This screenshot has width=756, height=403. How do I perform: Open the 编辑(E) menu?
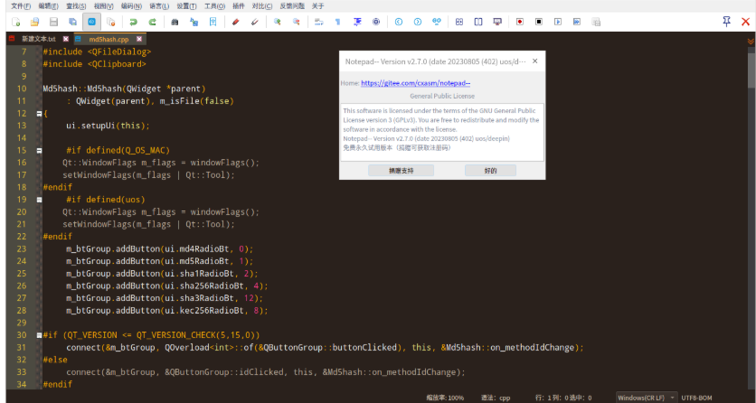point(48,6)
